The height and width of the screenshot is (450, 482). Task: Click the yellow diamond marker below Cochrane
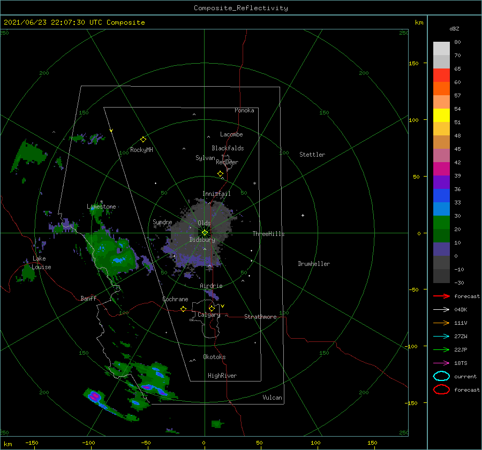pyautogui.click(x=183, y=309)
